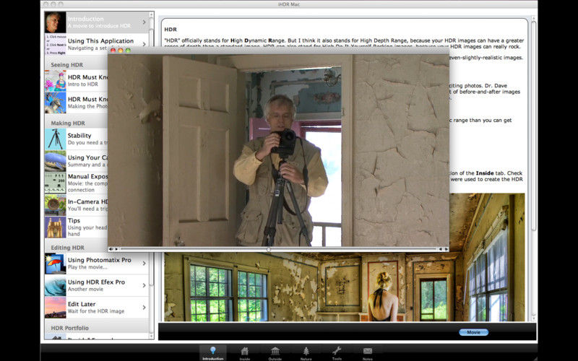Viewport: 578px width, 361px height.
Task: Close the movie window with red button
Action: [x=113, y=50]
